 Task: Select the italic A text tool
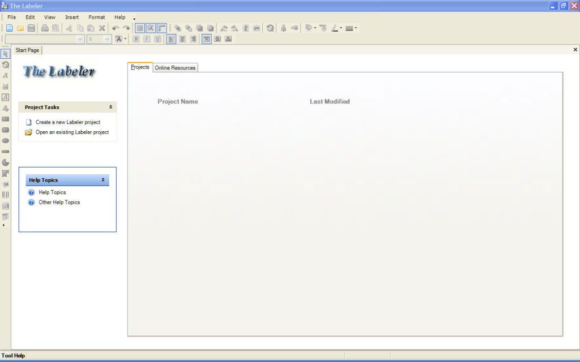click(x=5, y=76)
